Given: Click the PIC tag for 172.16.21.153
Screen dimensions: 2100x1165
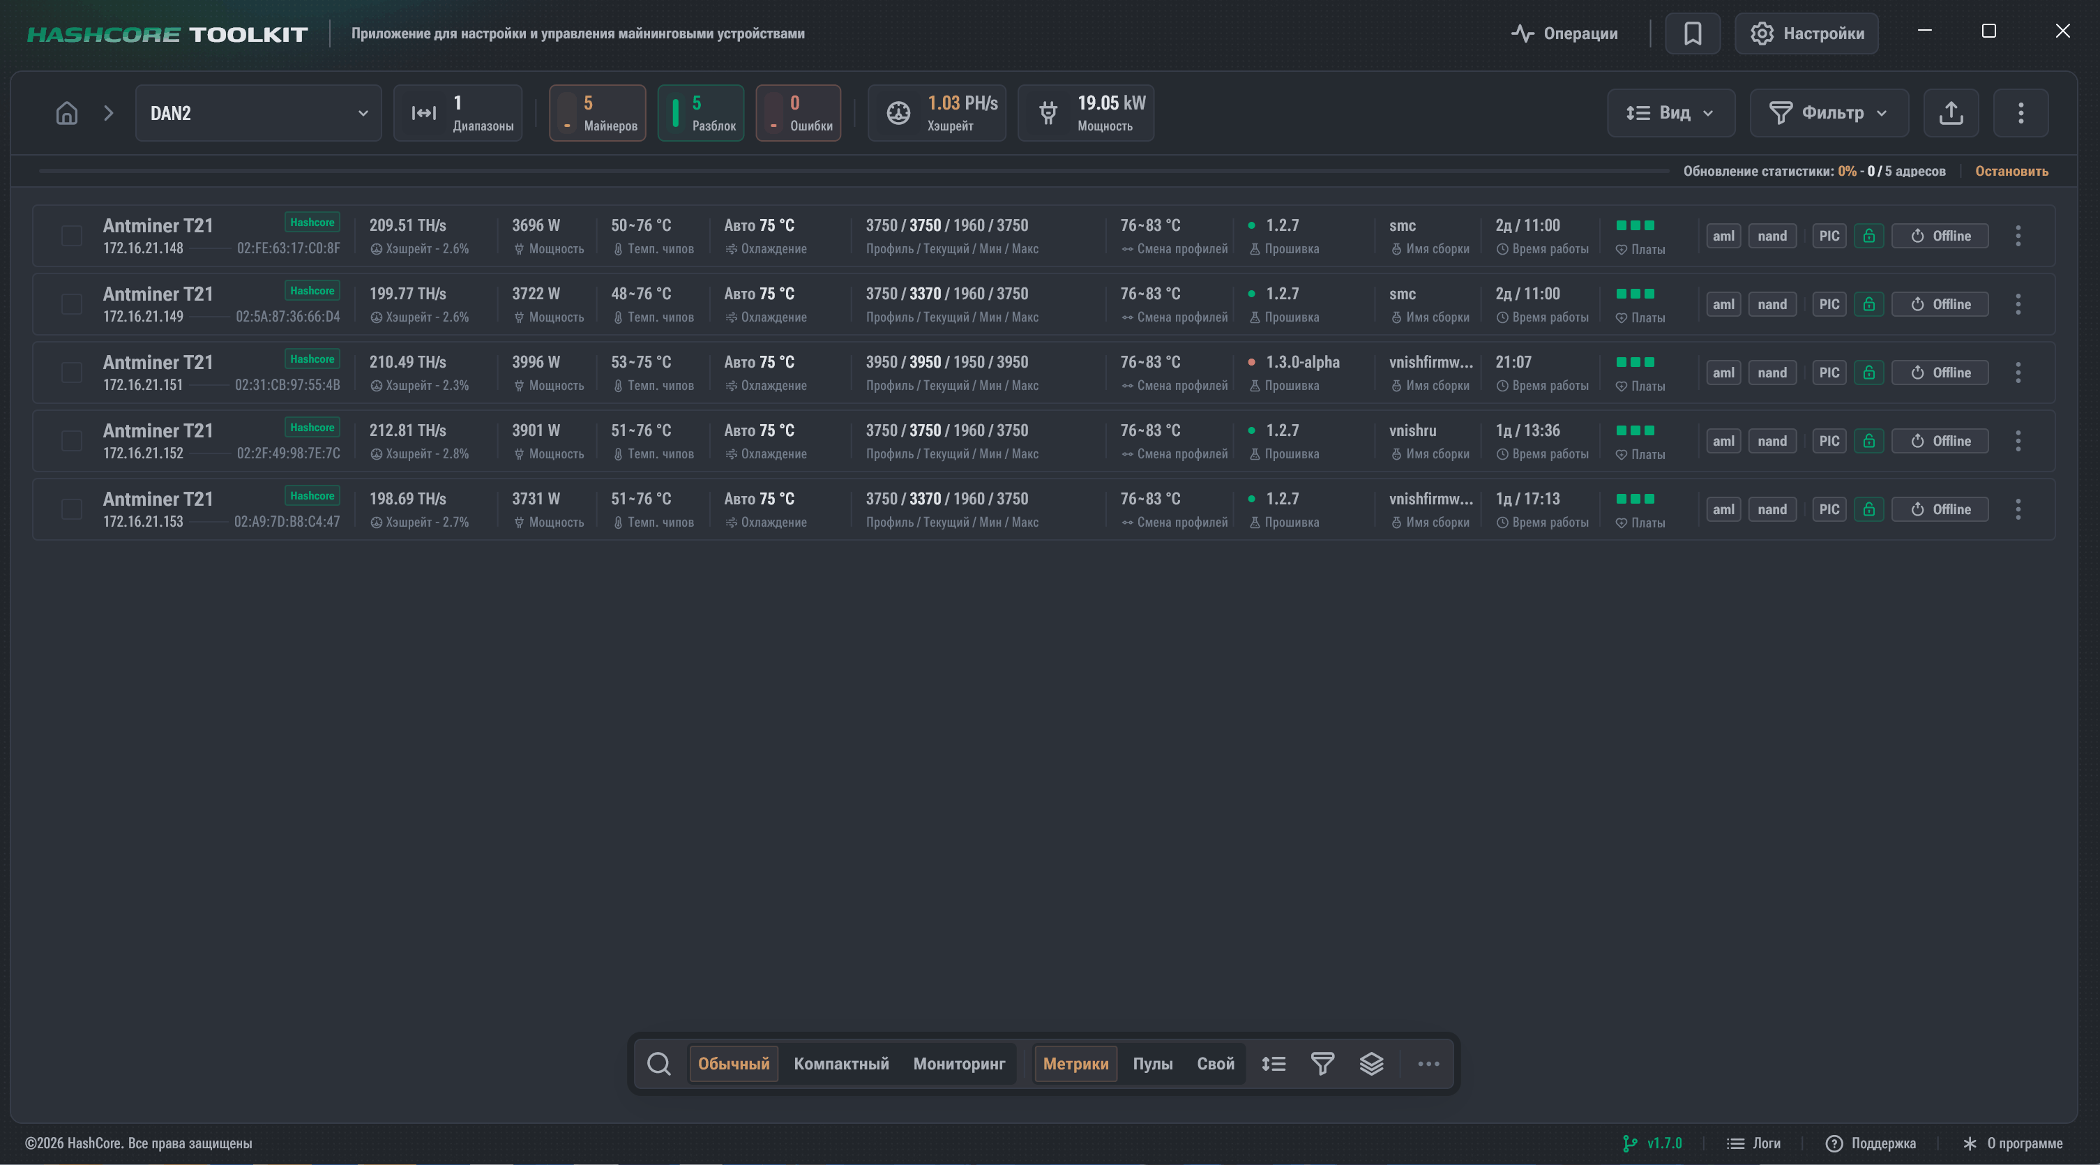Looking at the screenshot, I should click(1829, 509).
